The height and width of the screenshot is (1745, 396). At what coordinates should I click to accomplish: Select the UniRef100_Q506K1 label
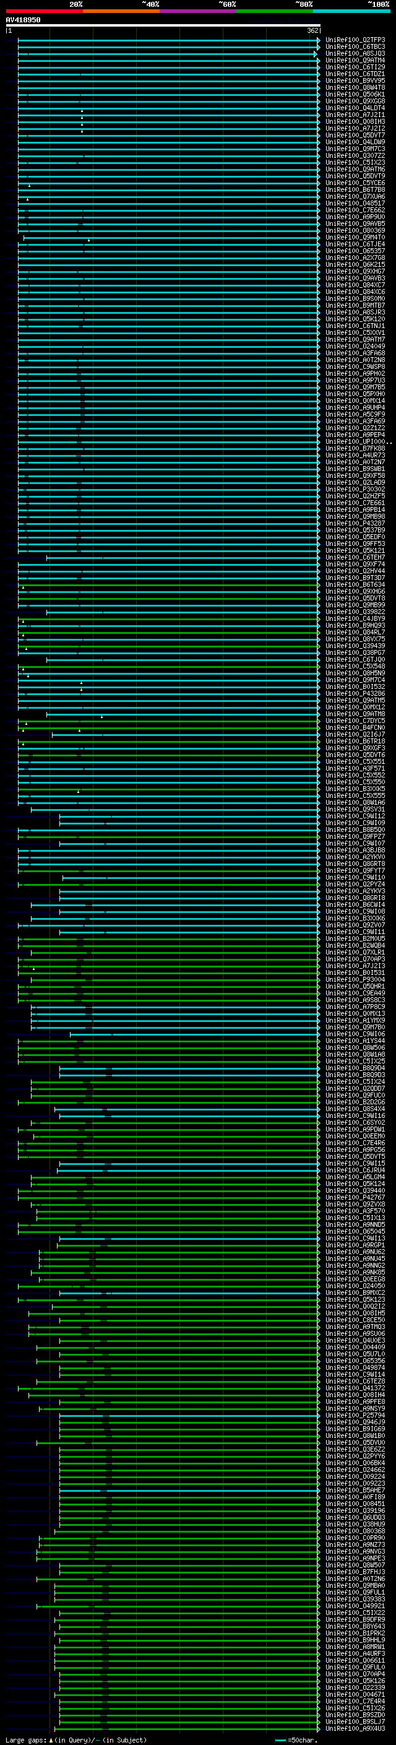pyautogui.click(x=355, y=94)
